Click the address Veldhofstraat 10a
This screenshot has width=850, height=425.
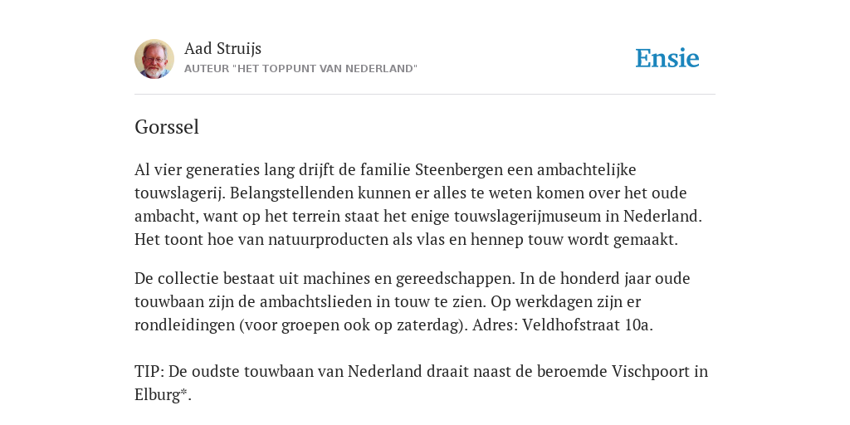[x=587, y=325]
